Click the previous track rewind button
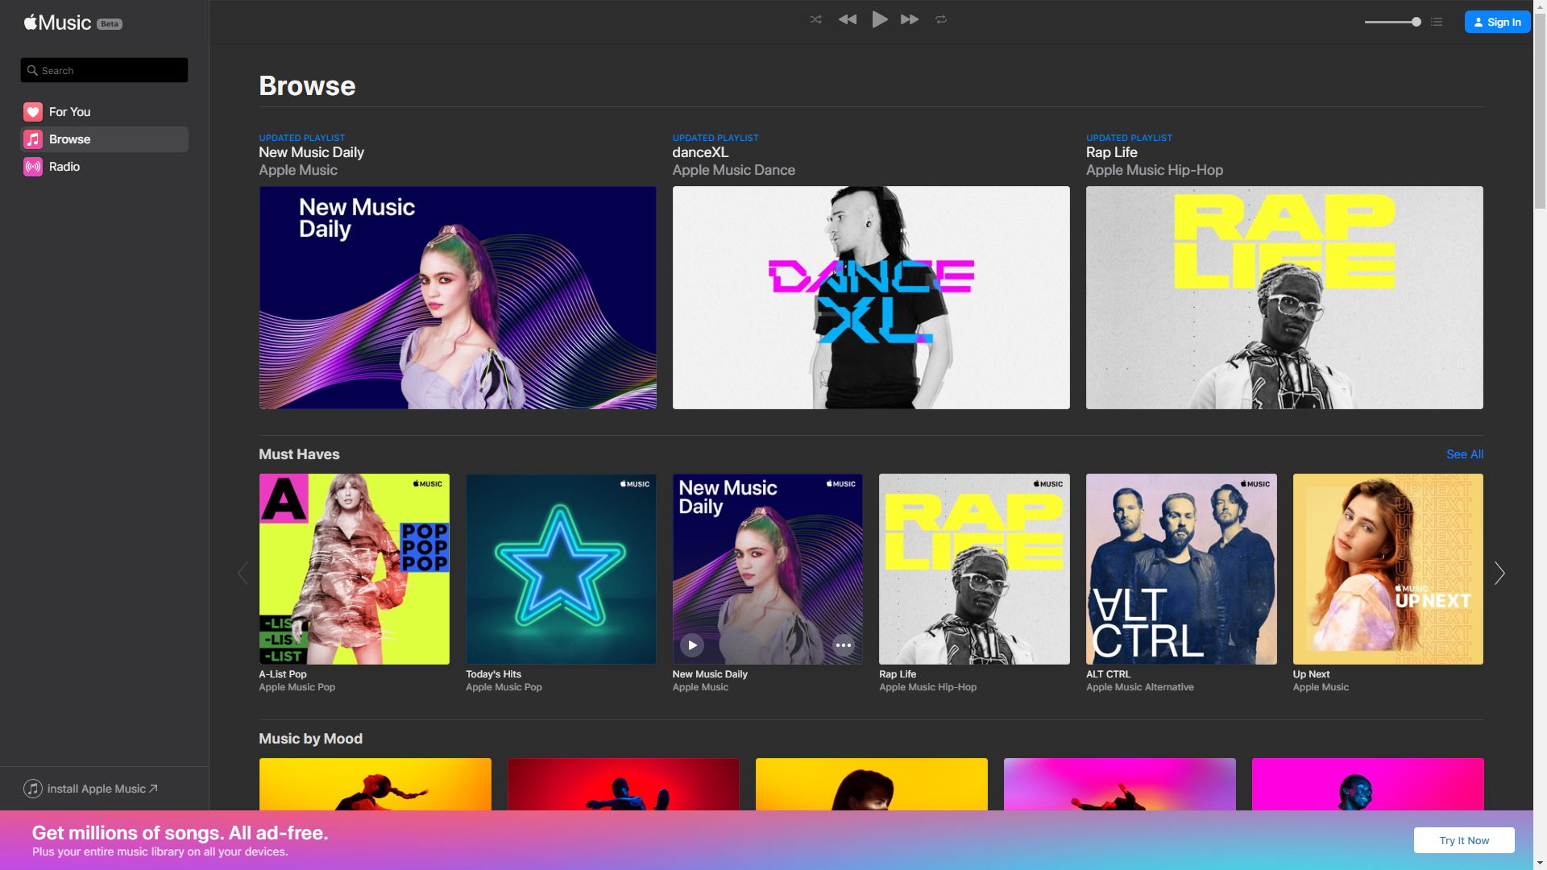The height and width of the screenshot is (870, 1547). point(848,19)
